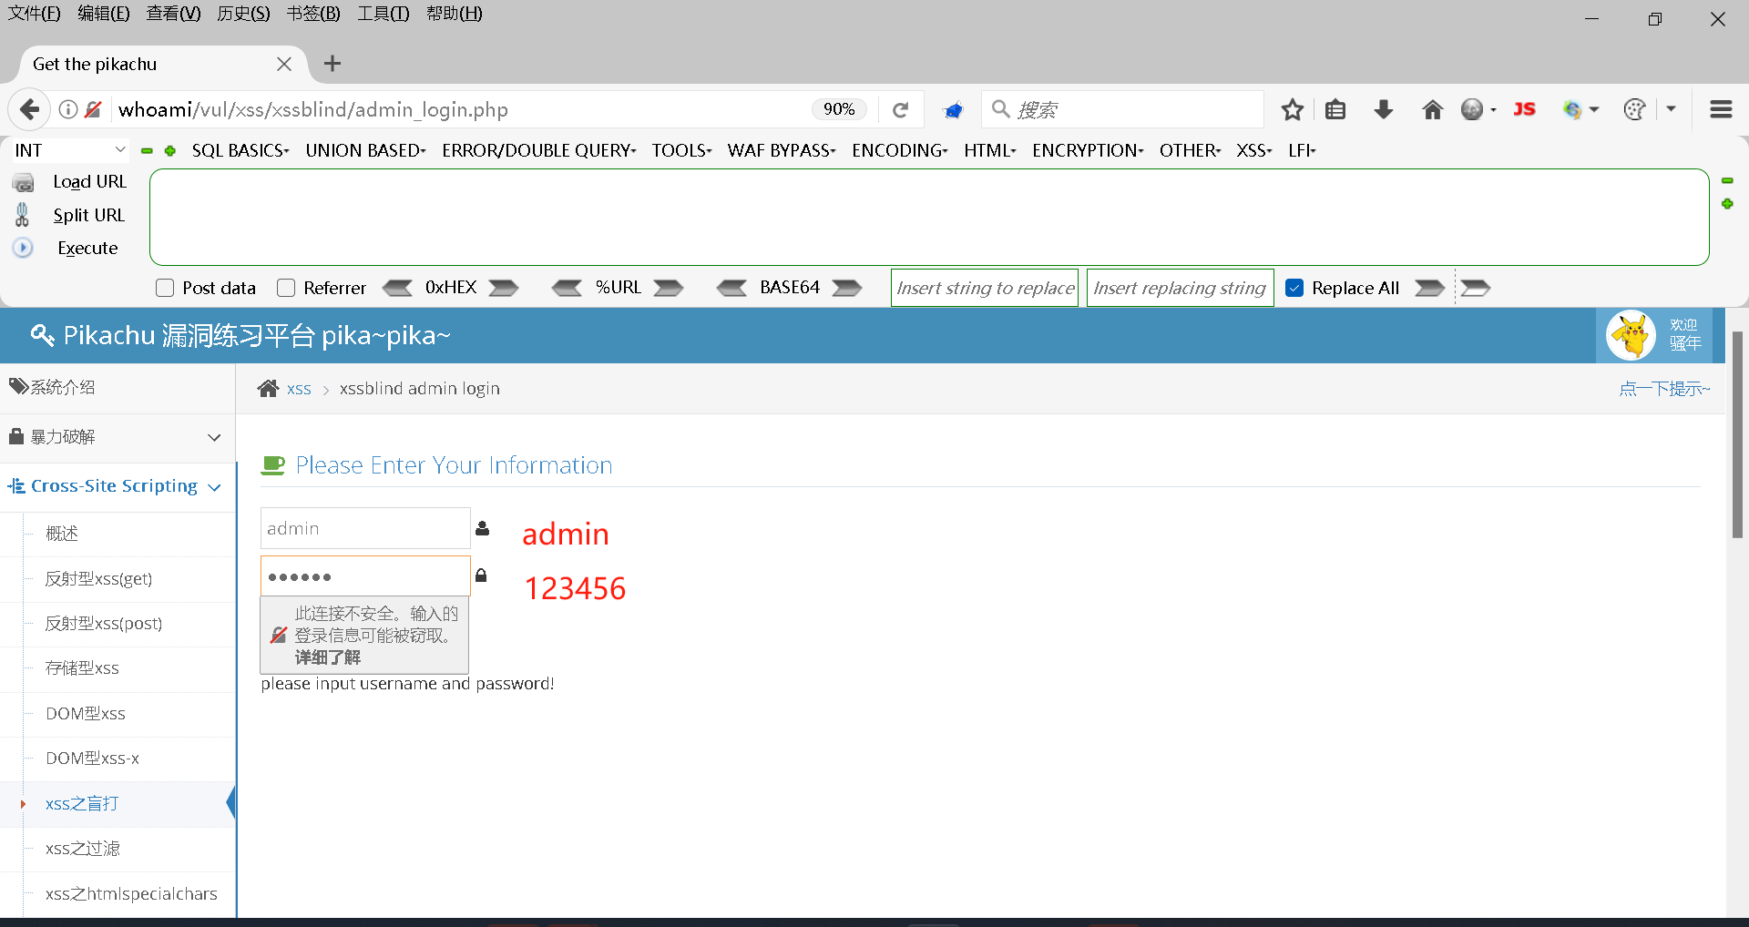Viewport: 1749px width, 927px height.
Task: Open the 查看(V) menu
Action: (173, 14)
